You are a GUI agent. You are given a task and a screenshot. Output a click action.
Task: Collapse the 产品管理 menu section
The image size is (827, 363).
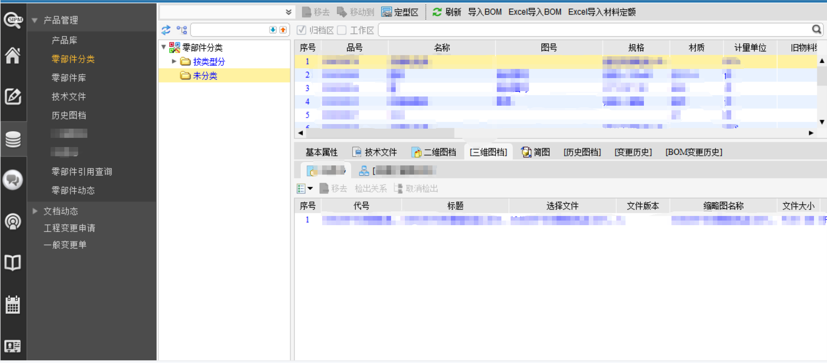tap(35, 20)
